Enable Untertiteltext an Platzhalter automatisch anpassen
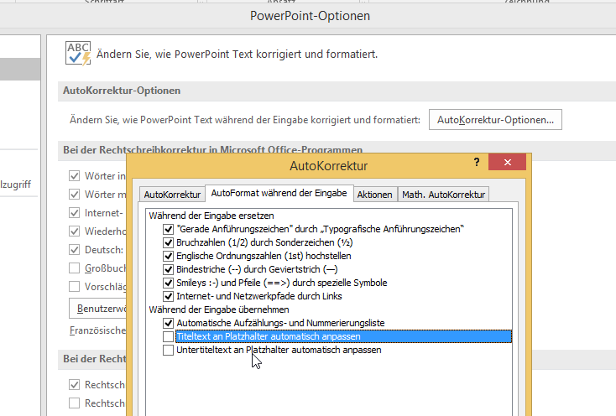This screenshot has width=616, height=416. [x=168, y=350]
